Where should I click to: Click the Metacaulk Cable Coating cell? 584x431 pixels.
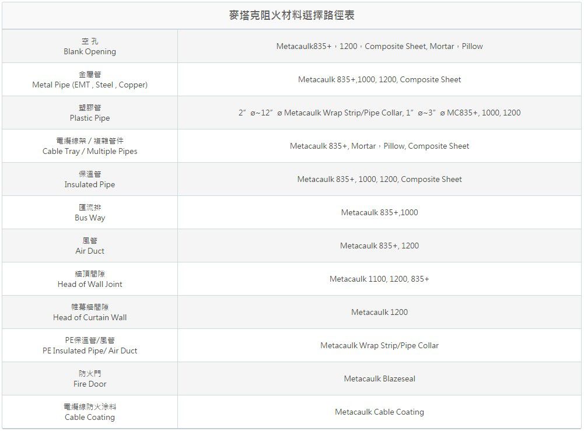point(380,412)
